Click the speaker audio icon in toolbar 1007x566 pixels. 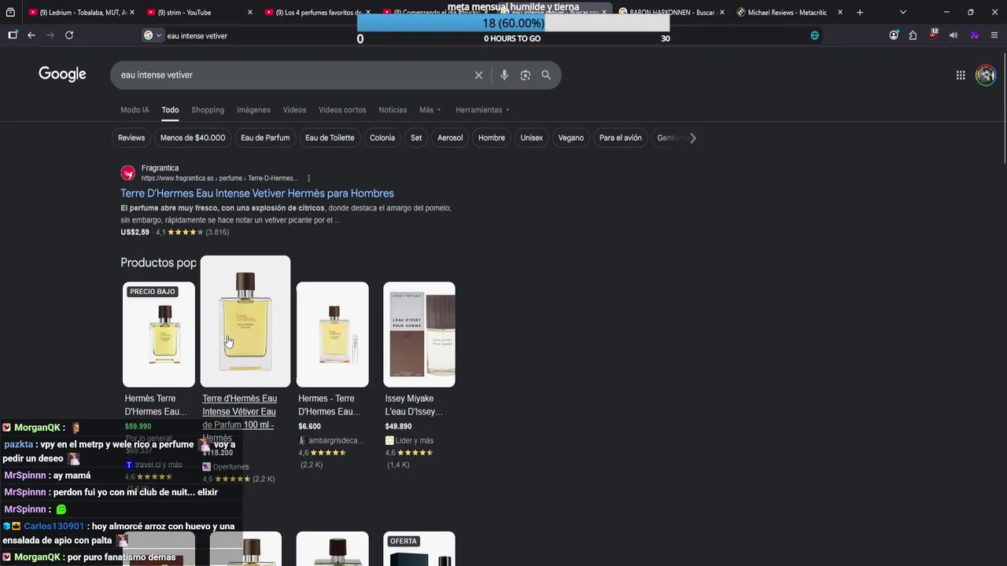click(954, 35)
